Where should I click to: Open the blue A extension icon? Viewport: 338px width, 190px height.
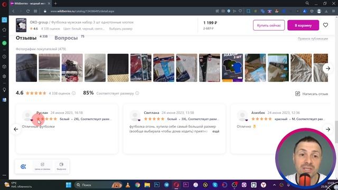tap(304, 11)
